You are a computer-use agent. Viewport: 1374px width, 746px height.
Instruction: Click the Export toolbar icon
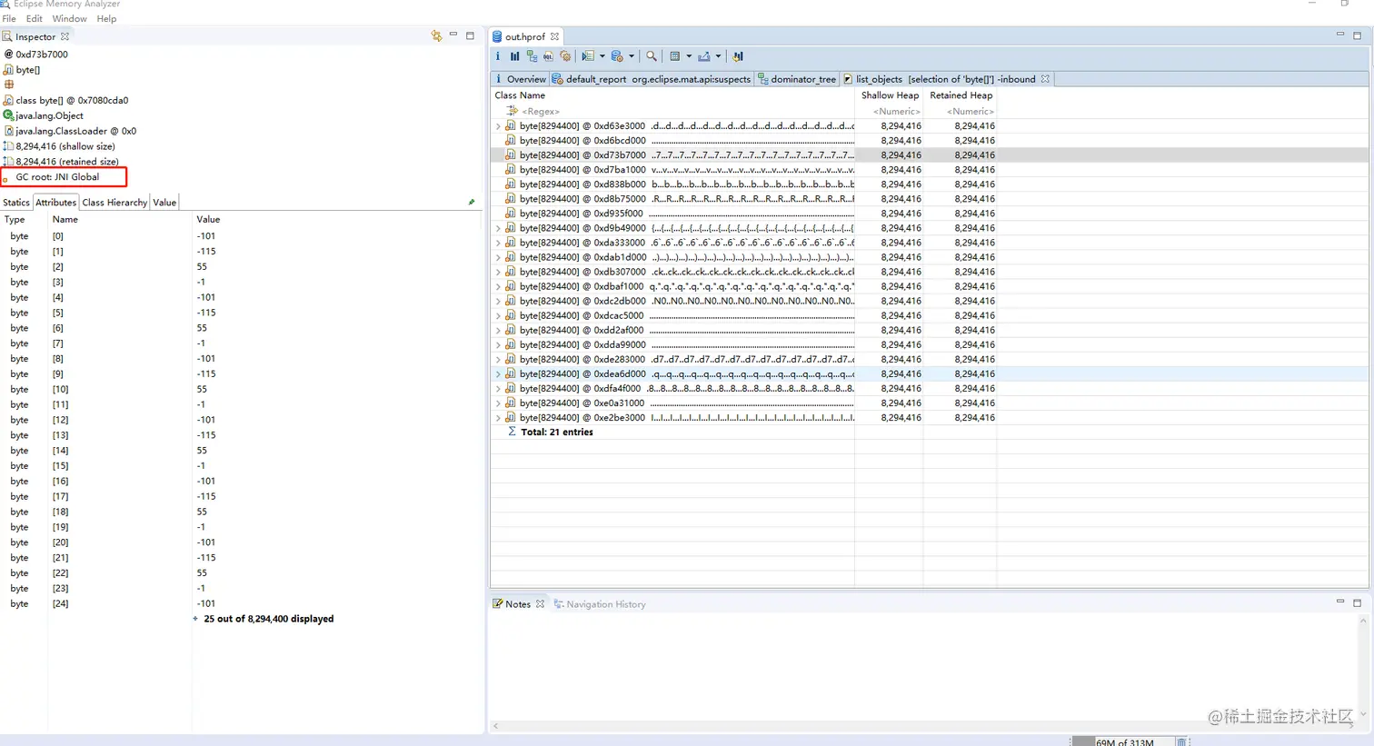[703, 56]
